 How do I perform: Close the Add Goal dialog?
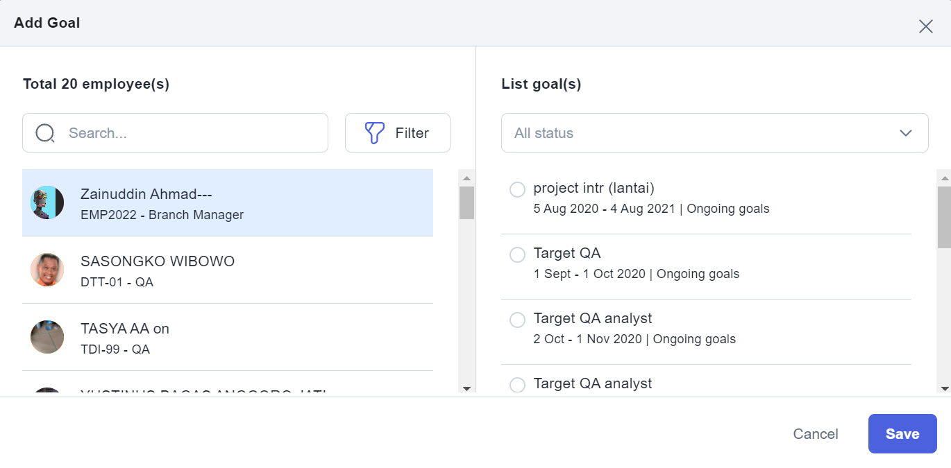(926, 26)
